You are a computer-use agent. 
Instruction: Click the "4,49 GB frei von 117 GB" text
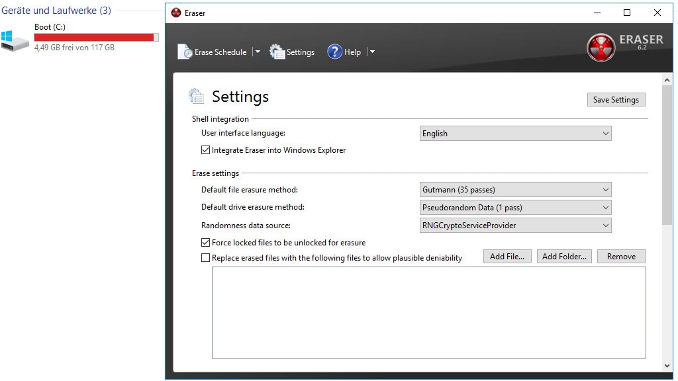point(74,48)
